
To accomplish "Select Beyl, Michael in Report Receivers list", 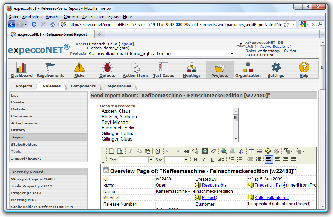I will point(115,123).
